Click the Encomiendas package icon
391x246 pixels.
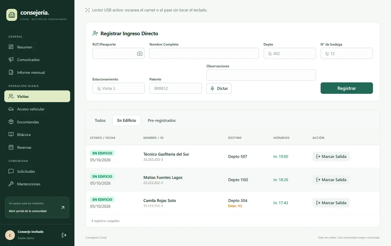click(x=11, y=122)
